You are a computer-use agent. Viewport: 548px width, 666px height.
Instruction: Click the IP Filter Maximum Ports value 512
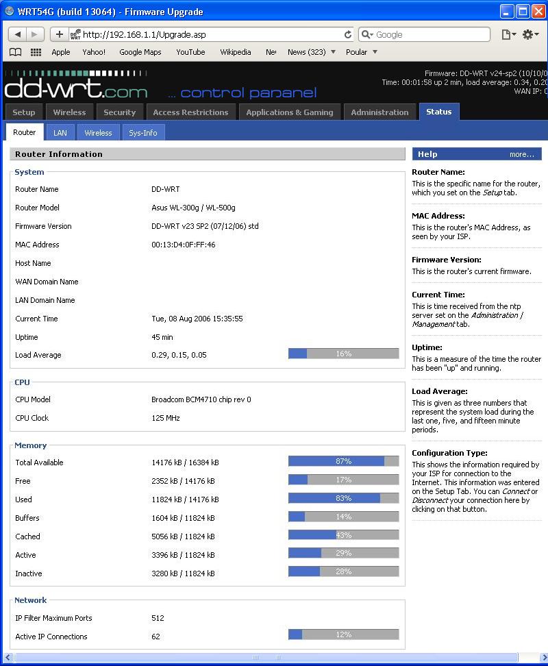158,618
